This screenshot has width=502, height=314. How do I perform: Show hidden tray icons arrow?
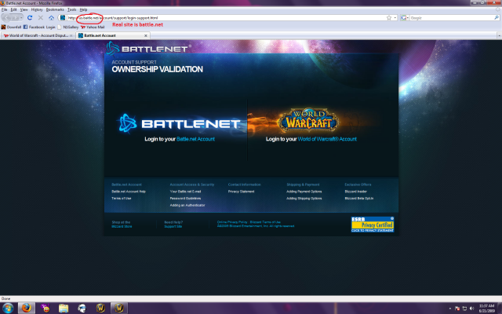click(450, 309)
